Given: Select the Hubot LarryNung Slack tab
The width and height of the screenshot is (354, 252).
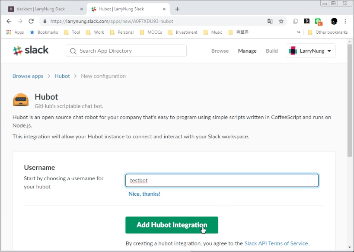Looking at the screenshot, I should tap(128, 9).
